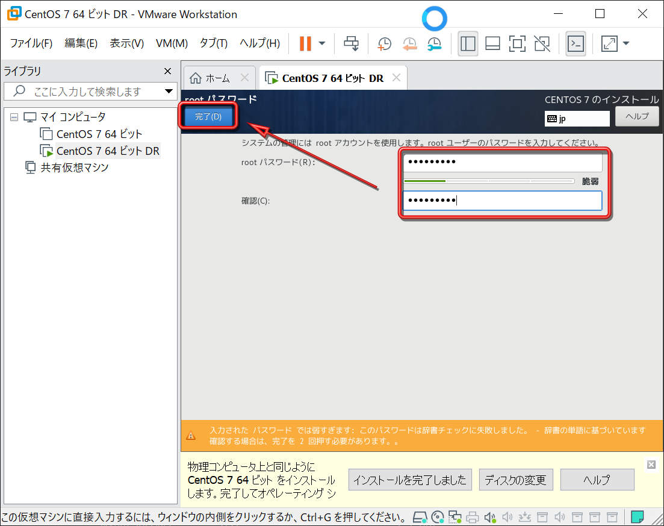The height and width of the screenshot is (526, 664).
Task: Click the message log note icon
Action: pyautogui.click(x=638, y=517)
